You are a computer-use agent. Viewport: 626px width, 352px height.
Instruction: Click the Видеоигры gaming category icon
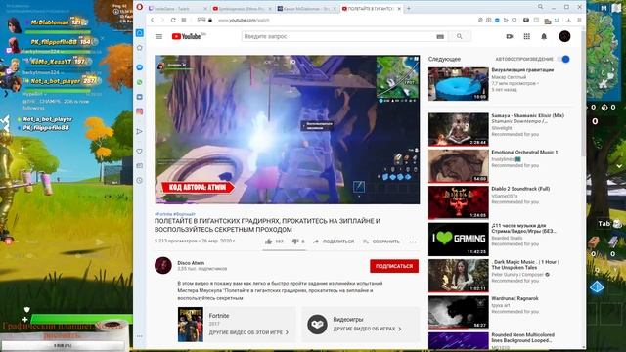point(317,324)
